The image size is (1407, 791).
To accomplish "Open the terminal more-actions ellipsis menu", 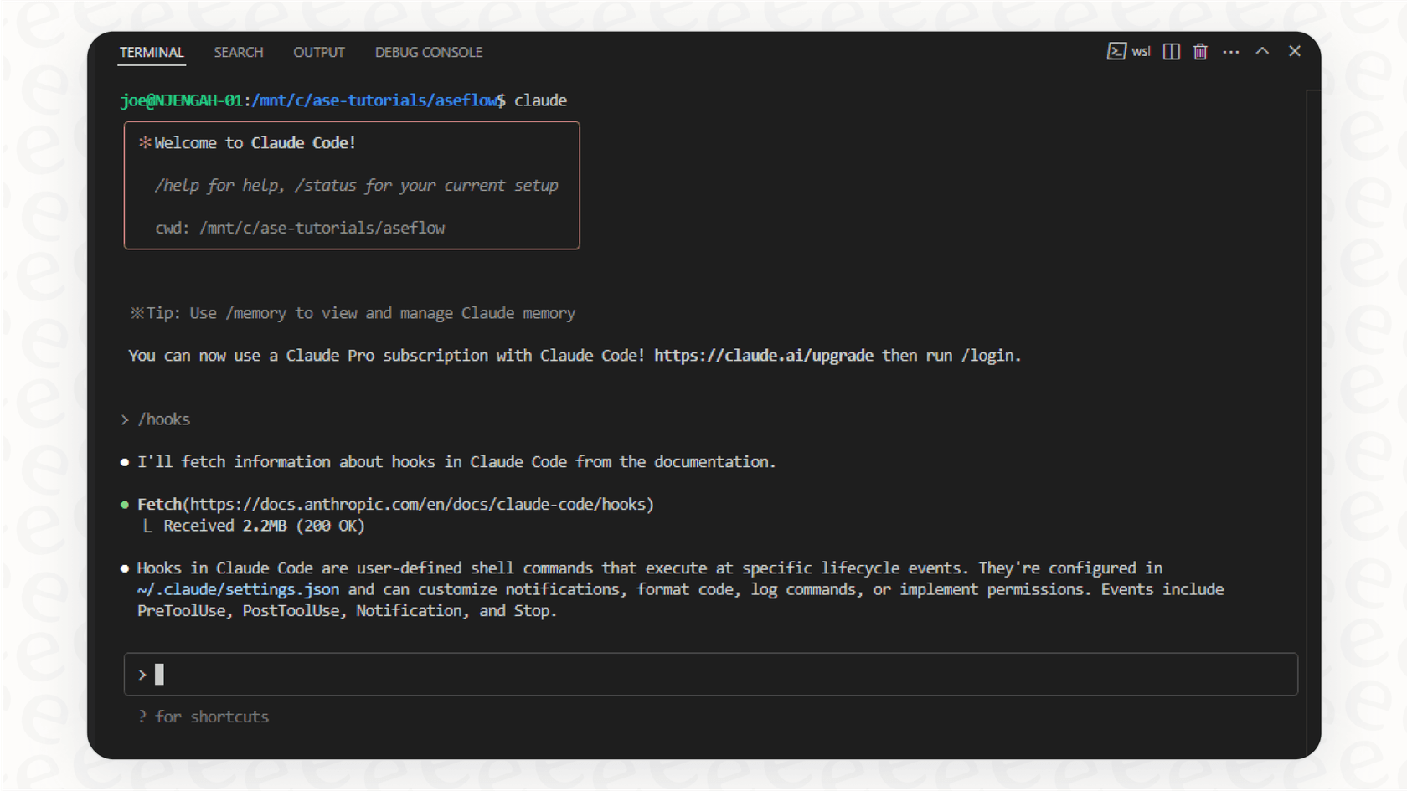I will [x=1231, y=51].
